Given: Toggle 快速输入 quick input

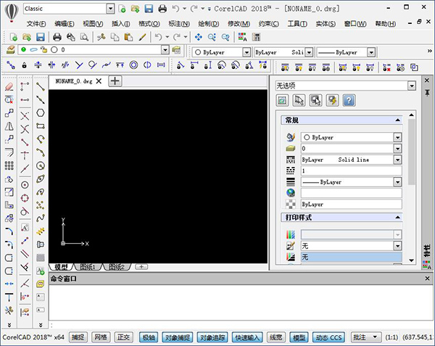Looking at the screenshot, I should click(x=247, y=337).
